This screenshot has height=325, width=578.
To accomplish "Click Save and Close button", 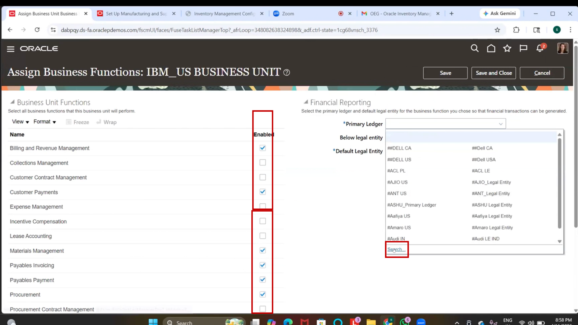I will pyautogui.click(x=494, y=73).
